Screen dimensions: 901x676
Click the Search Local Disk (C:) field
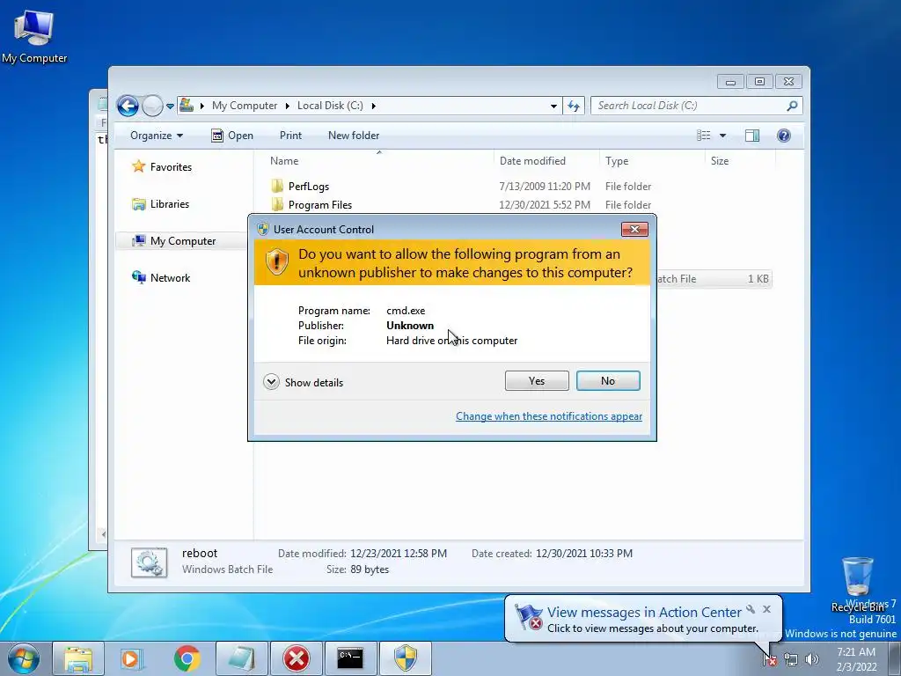(x=690, y=106)
